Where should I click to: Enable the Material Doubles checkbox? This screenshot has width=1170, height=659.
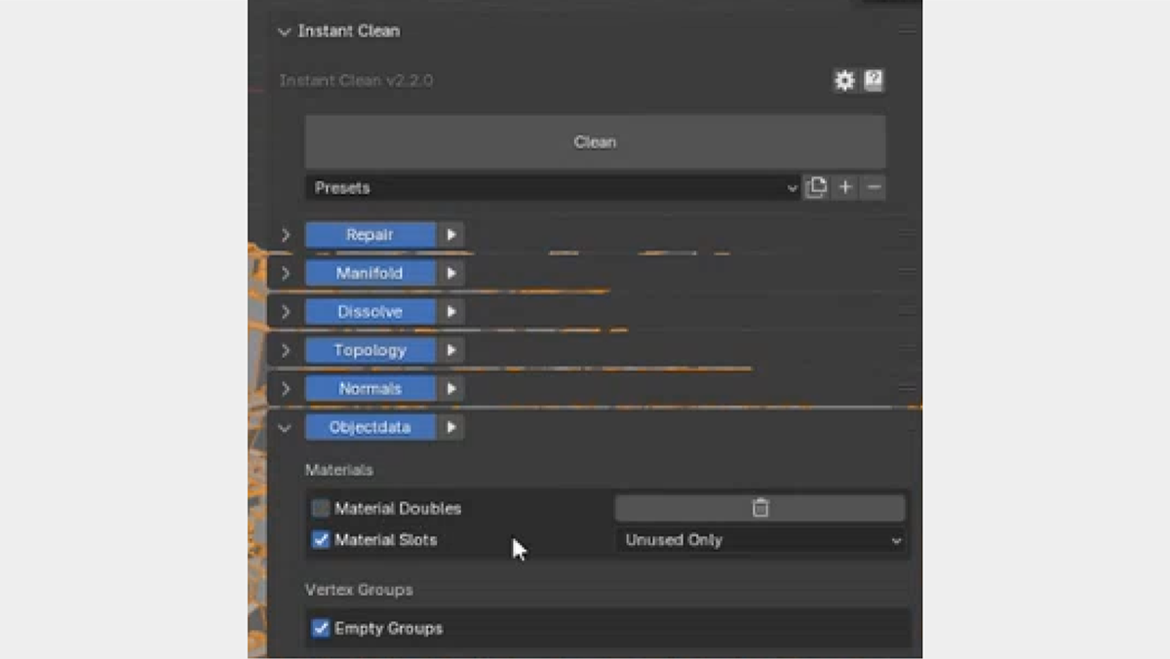tap(321, 508)
